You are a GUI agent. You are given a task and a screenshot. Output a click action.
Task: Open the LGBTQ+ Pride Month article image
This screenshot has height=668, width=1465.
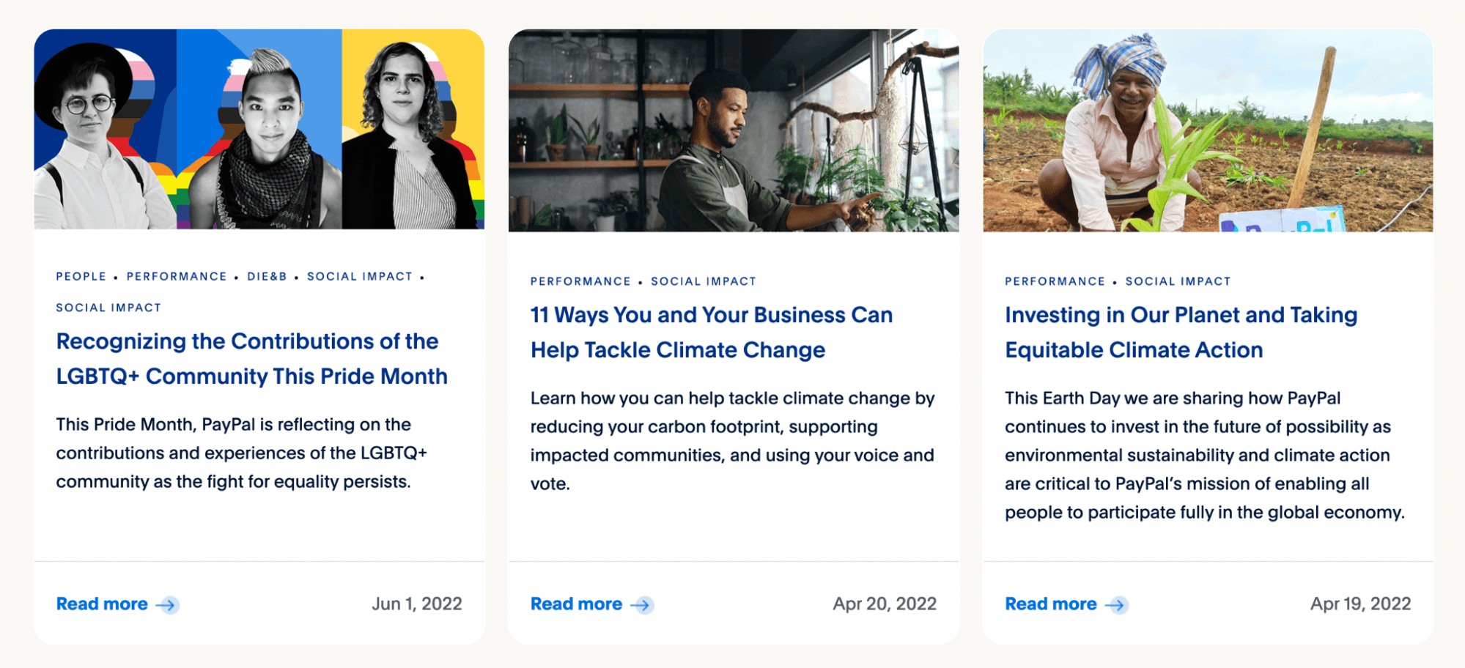click(259, 130)
